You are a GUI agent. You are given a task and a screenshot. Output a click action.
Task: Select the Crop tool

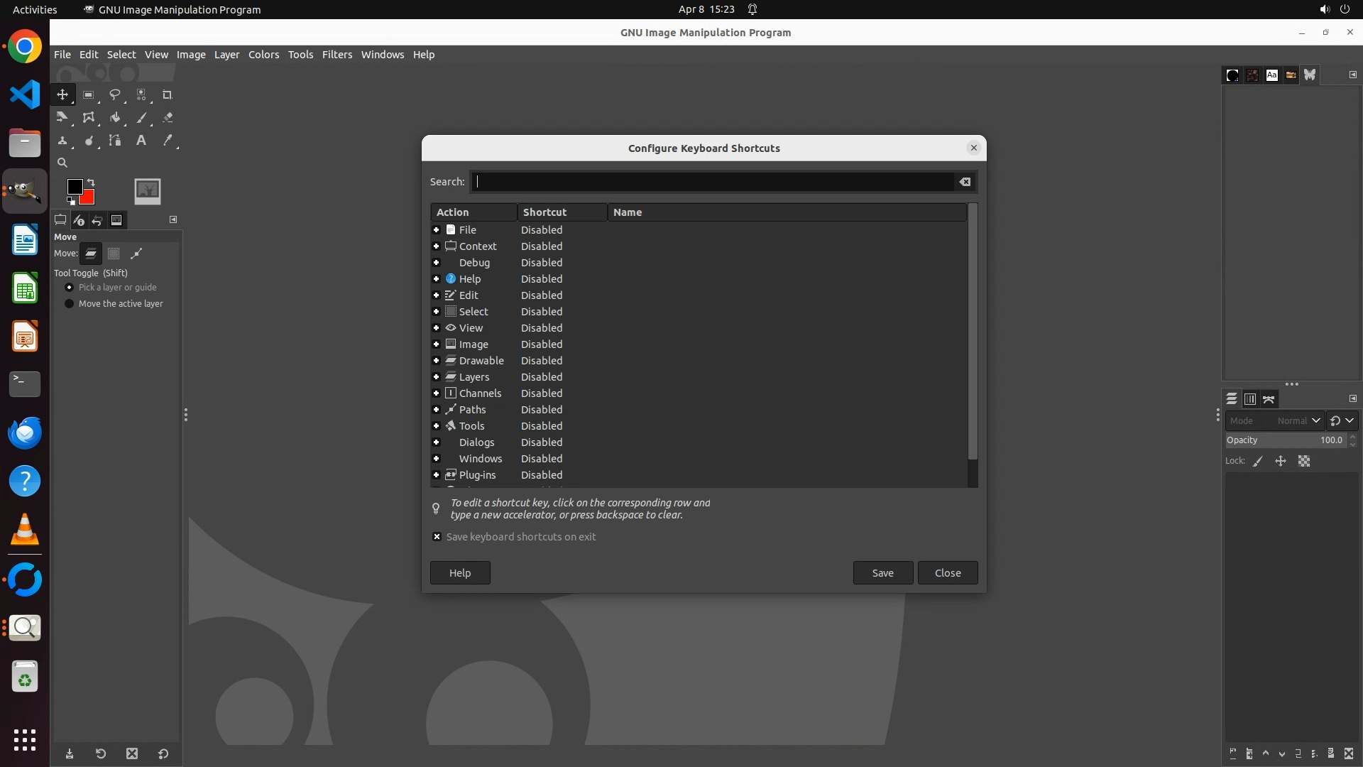[168, 94]
